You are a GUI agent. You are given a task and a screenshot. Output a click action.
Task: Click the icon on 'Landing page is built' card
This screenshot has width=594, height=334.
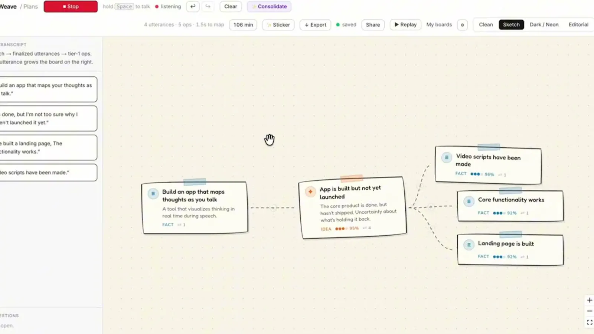(469, 245)
